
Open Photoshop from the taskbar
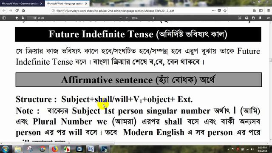point(104,149)
